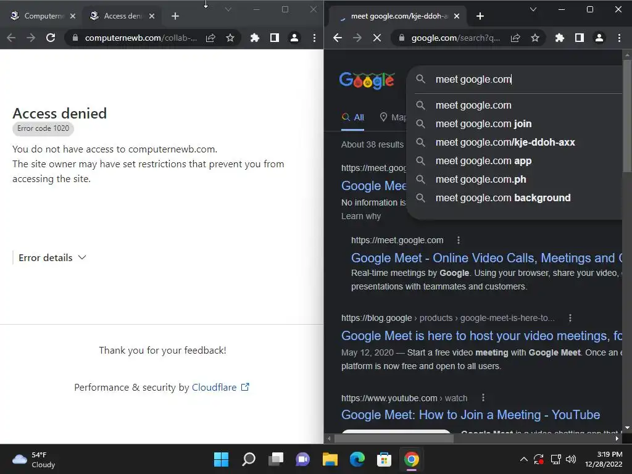The image size is (632, 474).
Task: Open profile icon in right Chrome window
Action: [599, 38]
